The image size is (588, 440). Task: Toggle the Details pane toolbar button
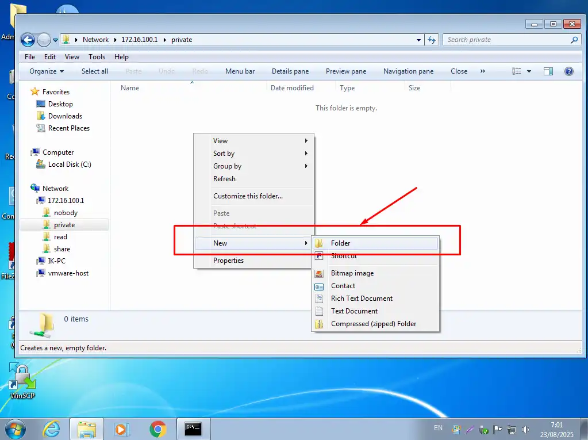290,71
